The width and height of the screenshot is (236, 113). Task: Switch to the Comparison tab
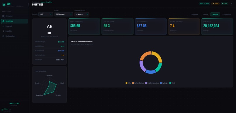227,14
